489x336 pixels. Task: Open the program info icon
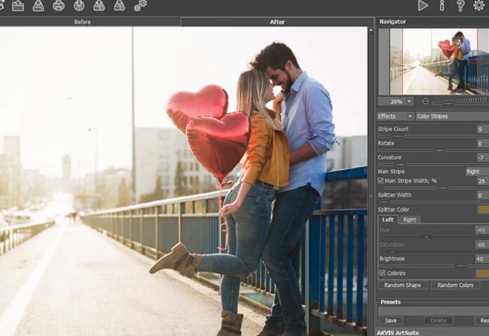(x=442, y=6)
